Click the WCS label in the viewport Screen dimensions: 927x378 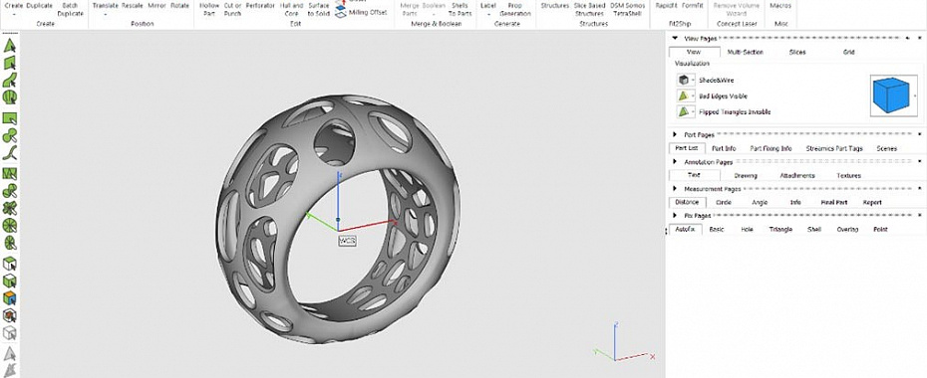(347, 240)
